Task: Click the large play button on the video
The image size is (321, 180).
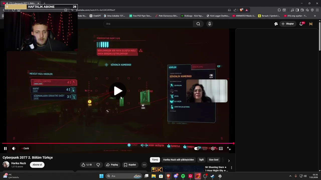Action: 118,91
